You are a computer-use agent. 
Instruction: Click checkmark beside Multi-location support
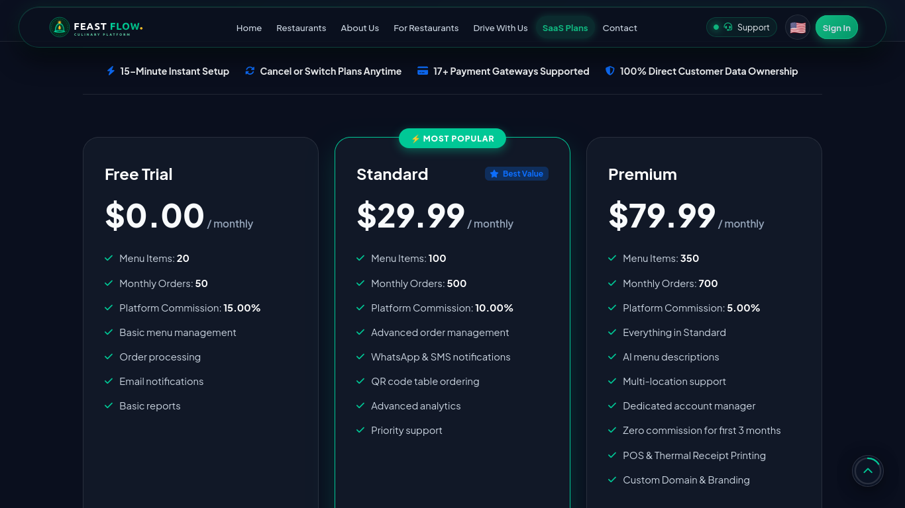[612, 381]
